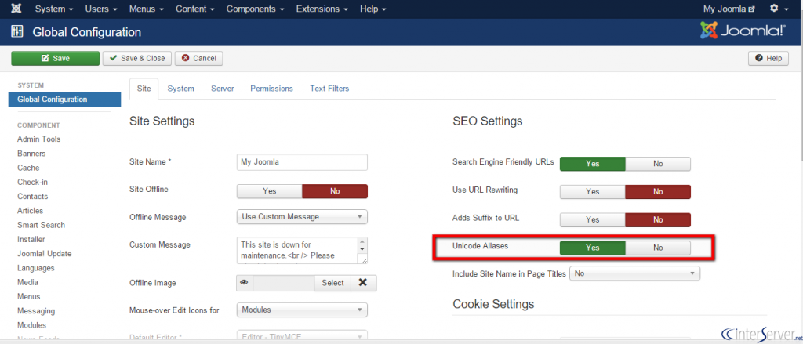Screen dimensions: 803x344
Task: Open Check-in component settings
Action: 32,183
